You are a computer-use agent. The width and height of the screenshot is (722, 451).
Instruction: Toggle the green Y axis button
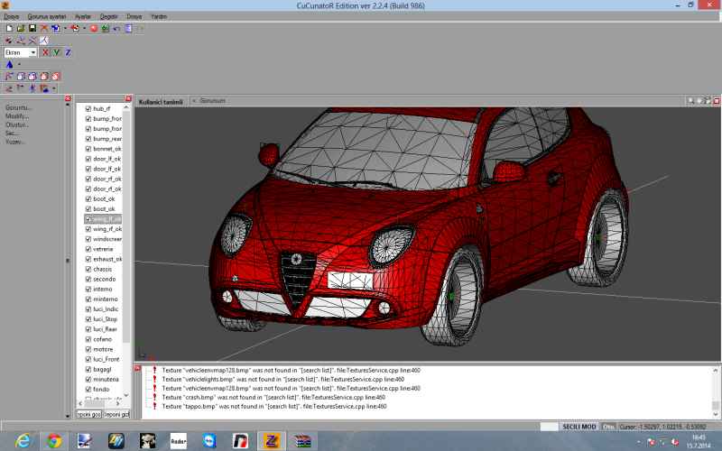click(x=56, y=52)
